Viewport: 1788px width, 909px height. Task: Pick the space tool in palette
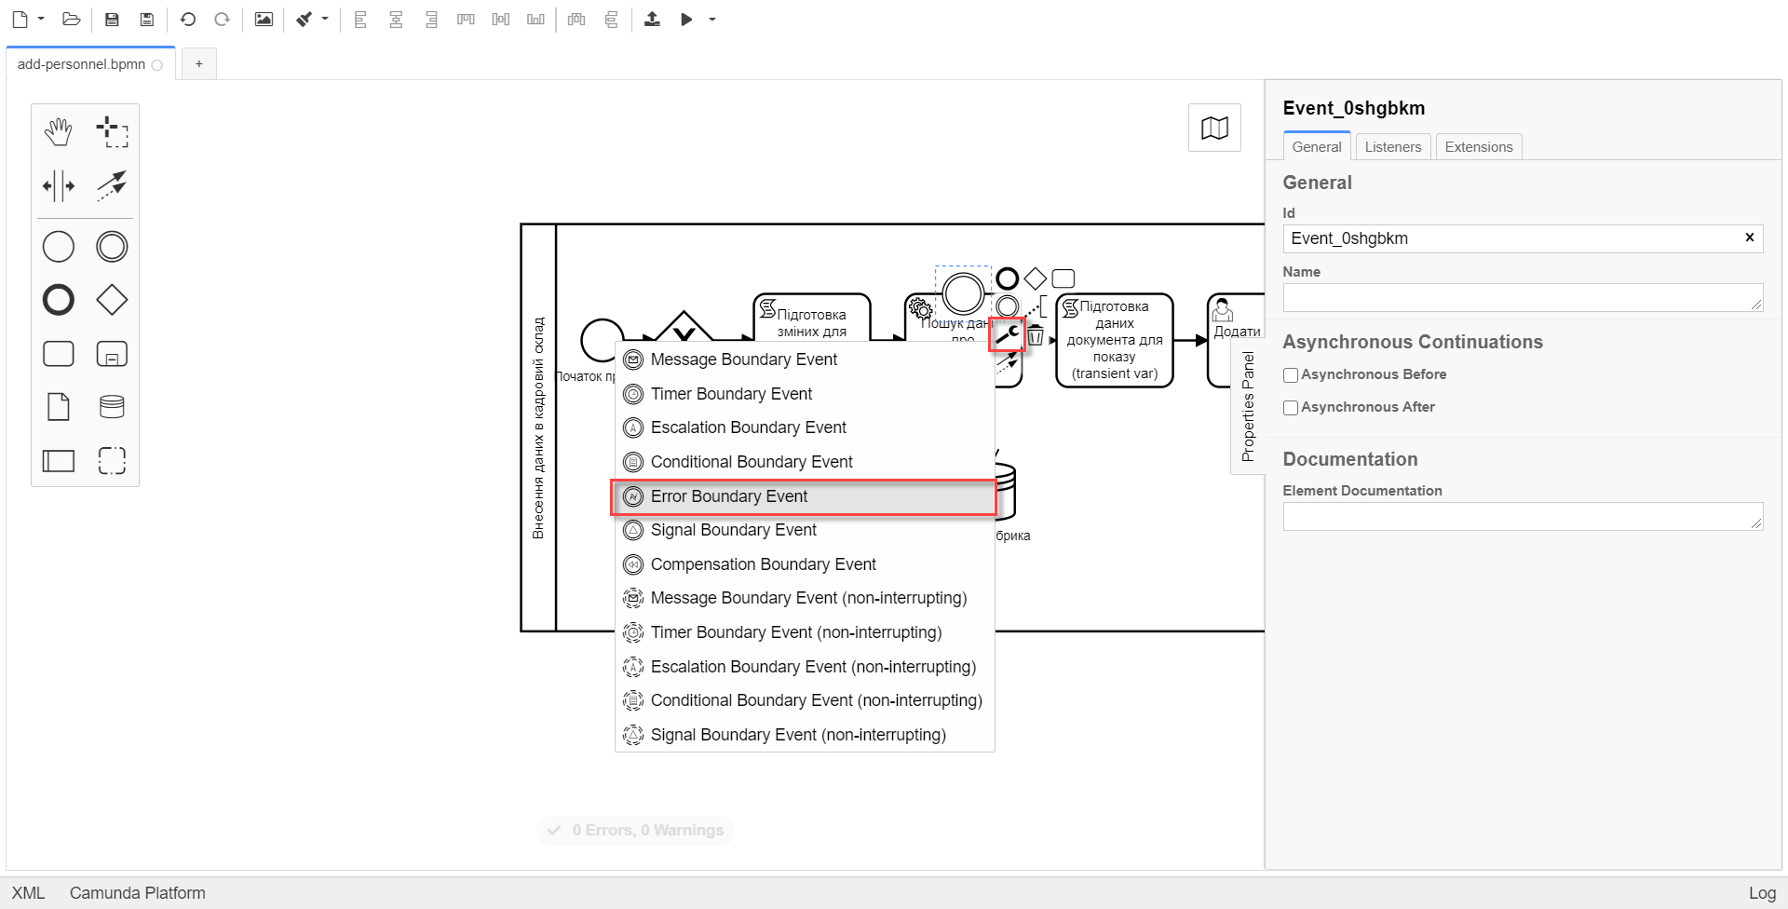(58, 185)
